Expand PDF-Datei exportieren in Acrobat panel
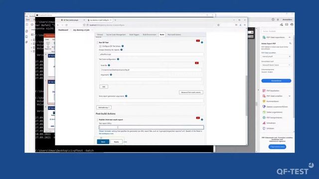 coord(290,37)
